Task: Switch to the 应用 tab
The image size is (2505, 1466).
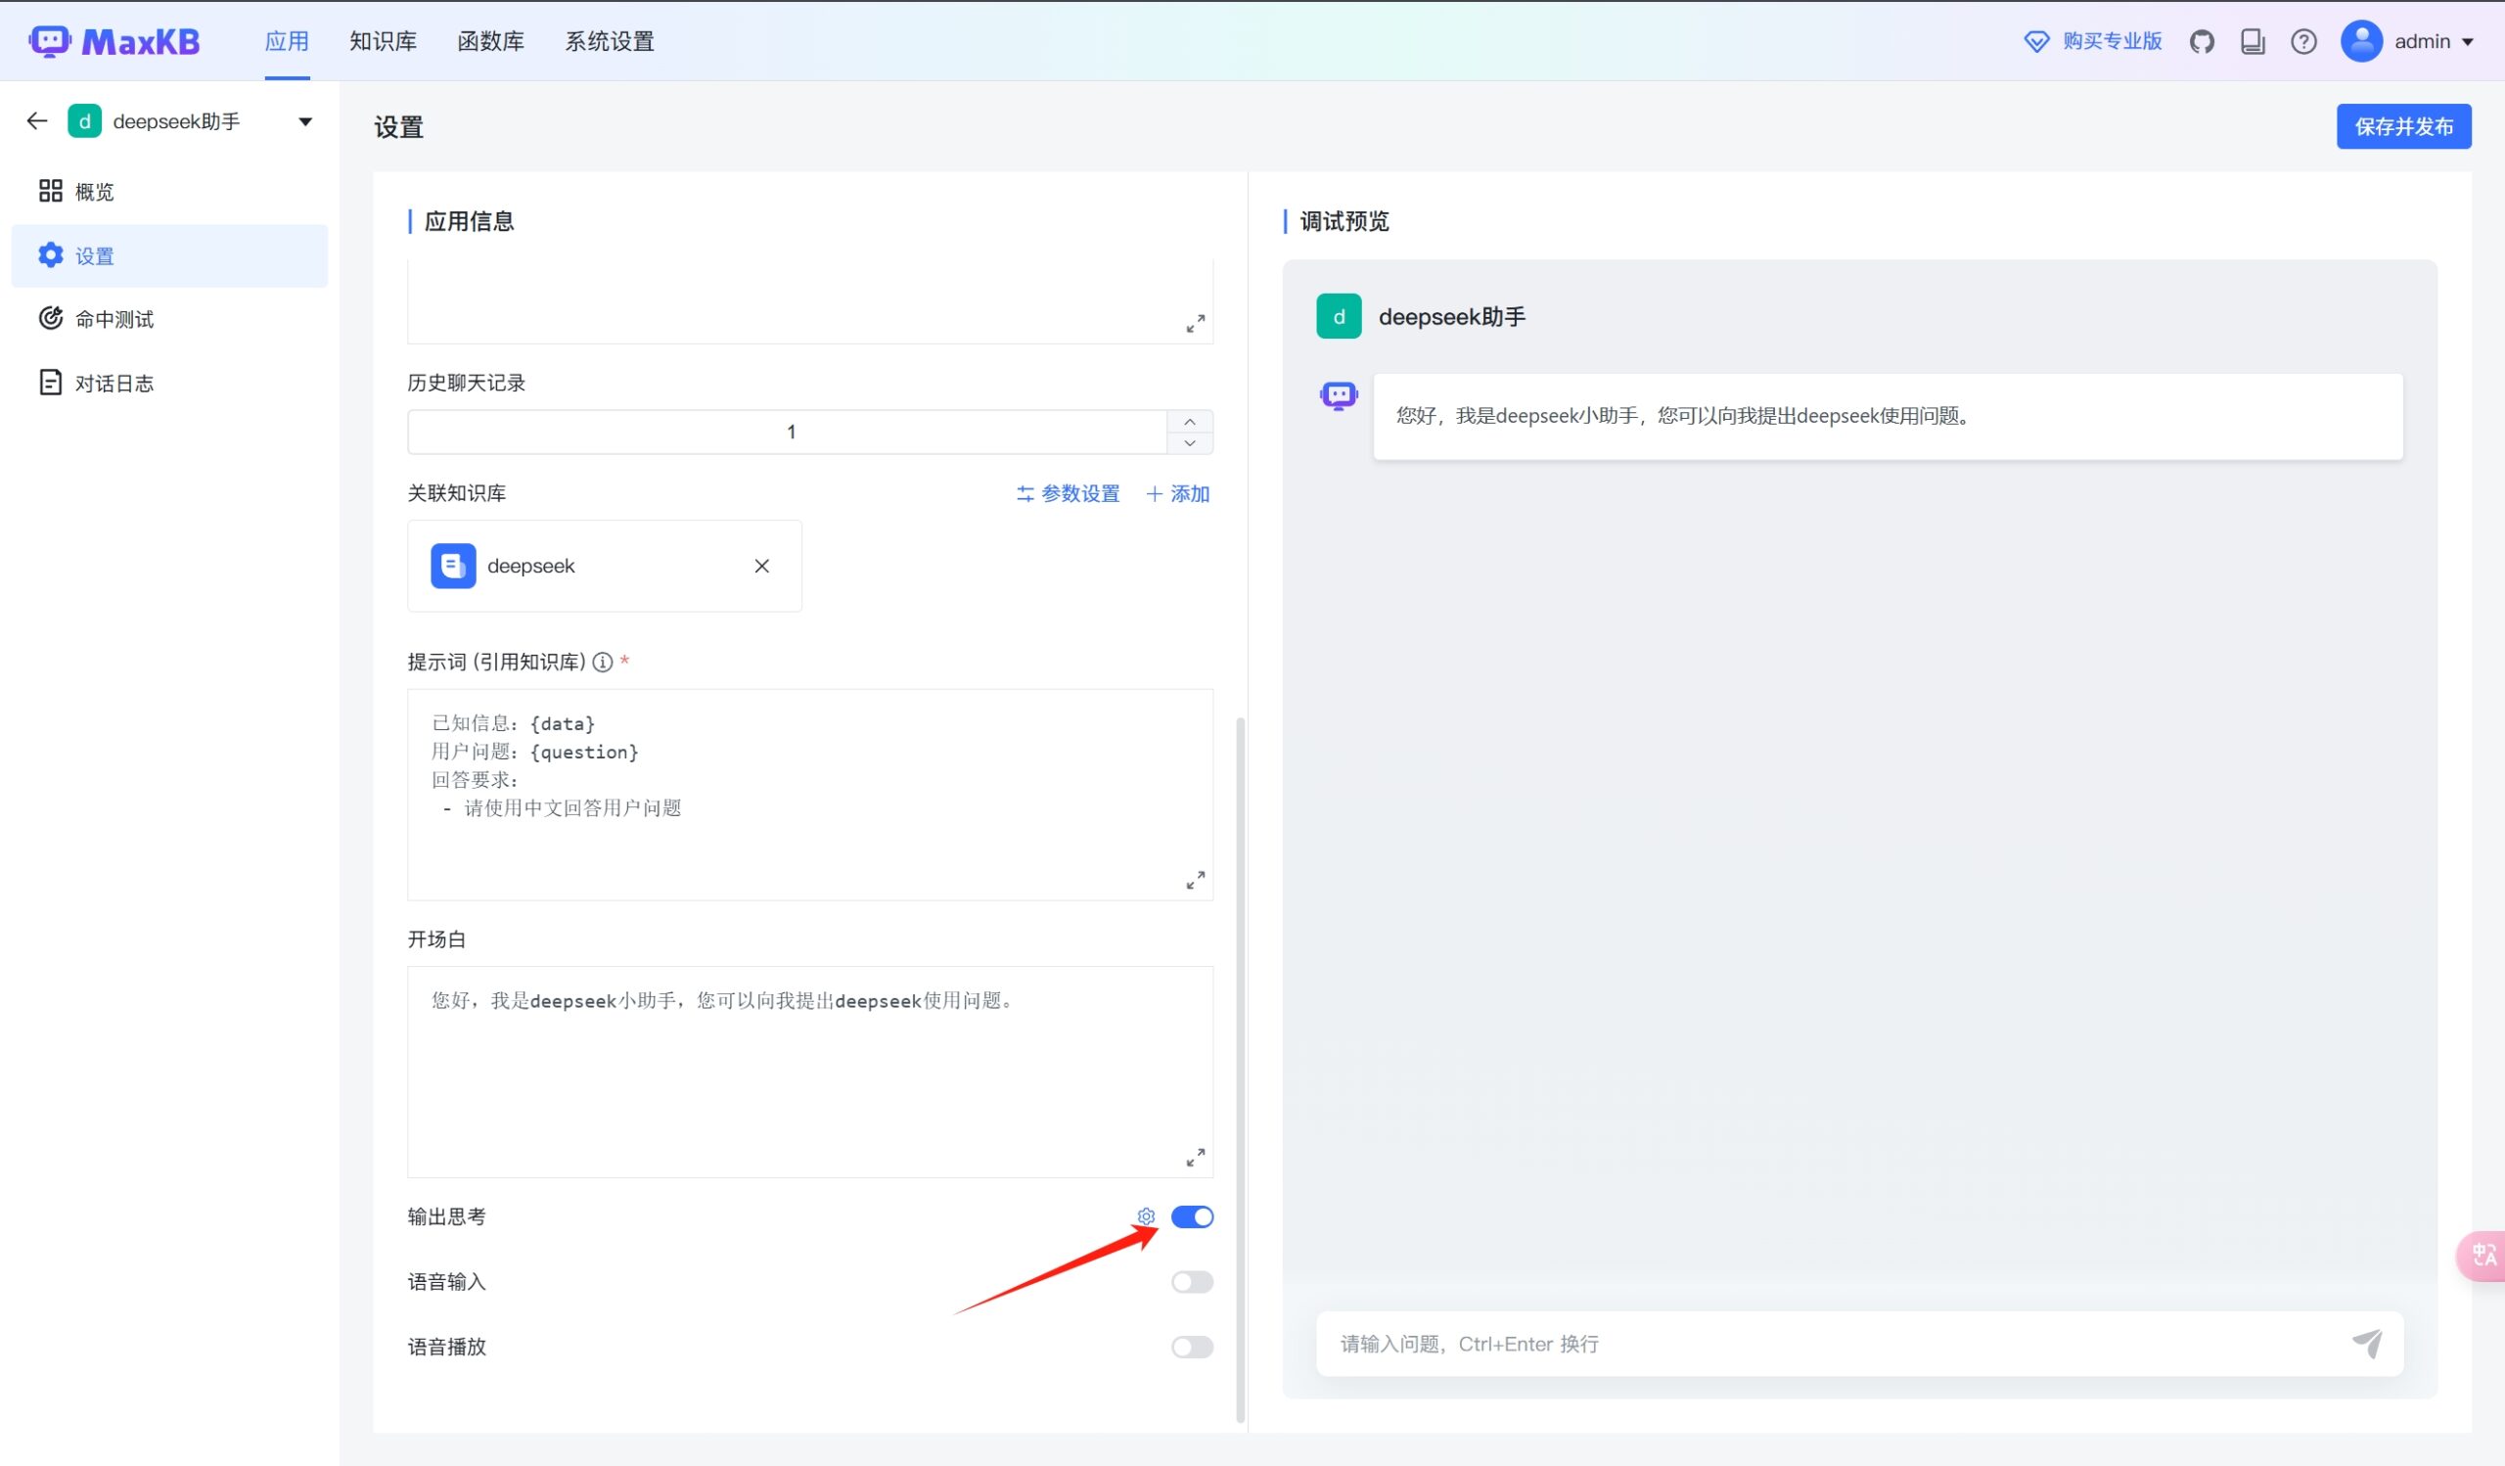Action: tap(288, 42)
